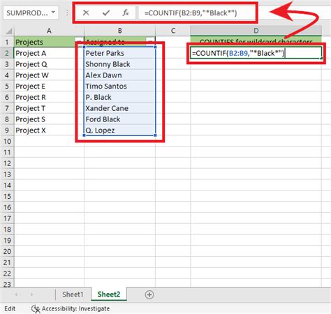
Task: Select column D header
Action: 256,31
